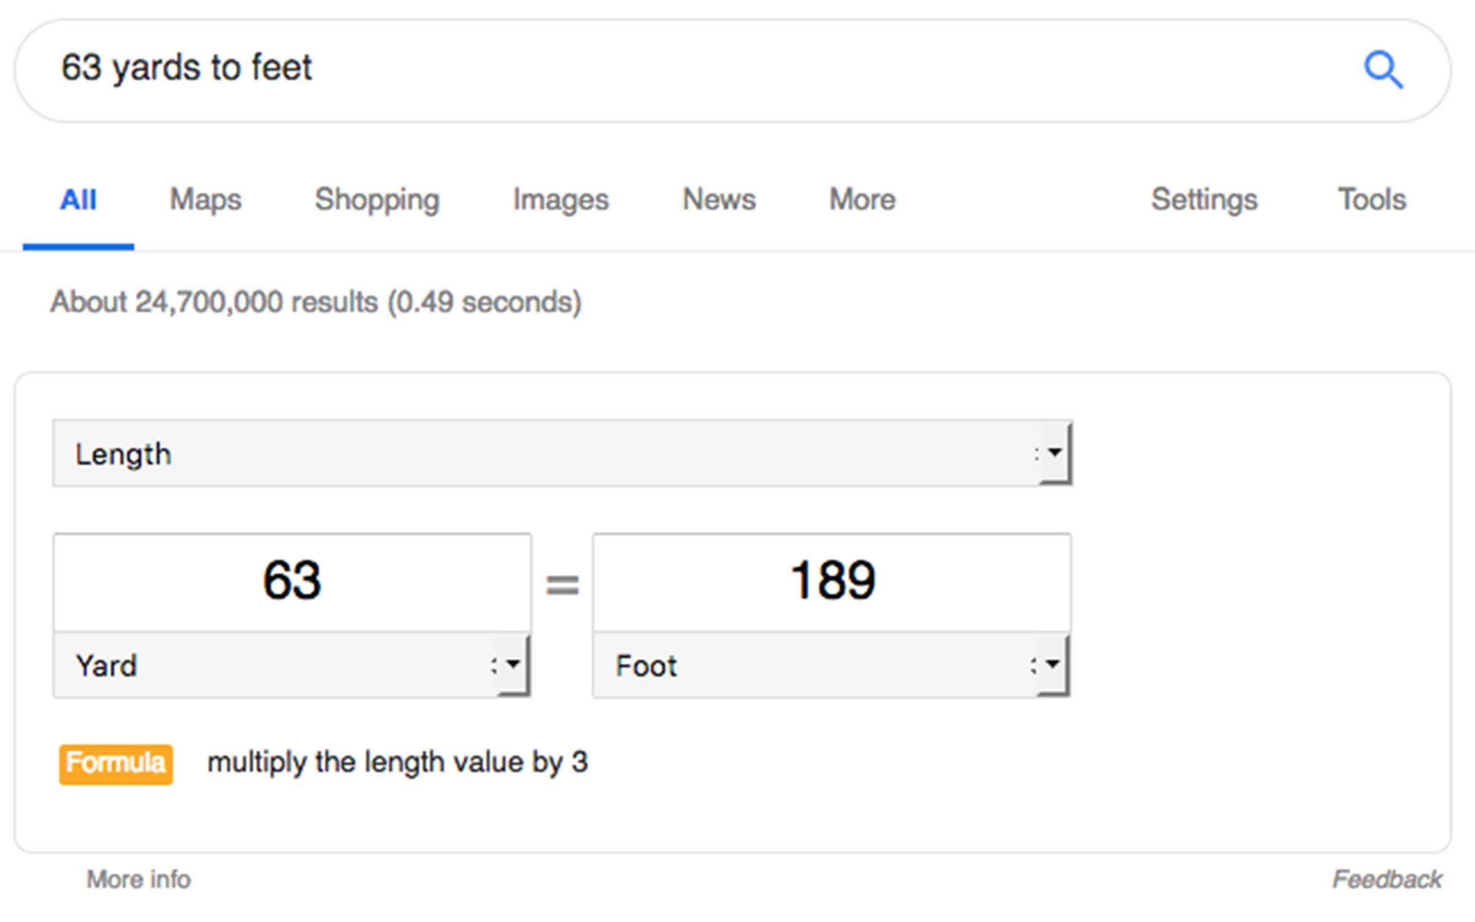Select the Images tab
Viewport: 1475px width, 922px height.
click(x=560, y=200)
